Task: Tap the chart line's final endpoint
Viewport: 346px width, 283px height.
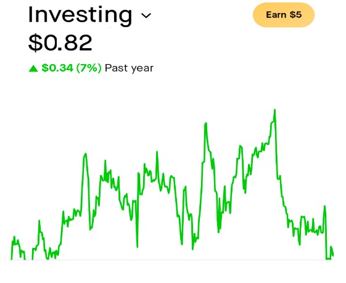Action: pos(333,255)
